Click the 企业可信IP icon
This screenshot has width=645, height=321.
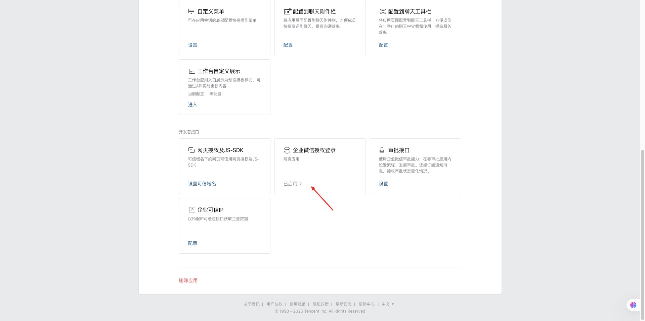pos(192,210)
